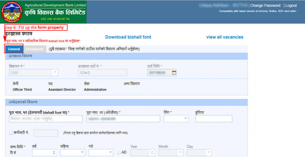Click the Devanagari full name input field

click(45, 119)
